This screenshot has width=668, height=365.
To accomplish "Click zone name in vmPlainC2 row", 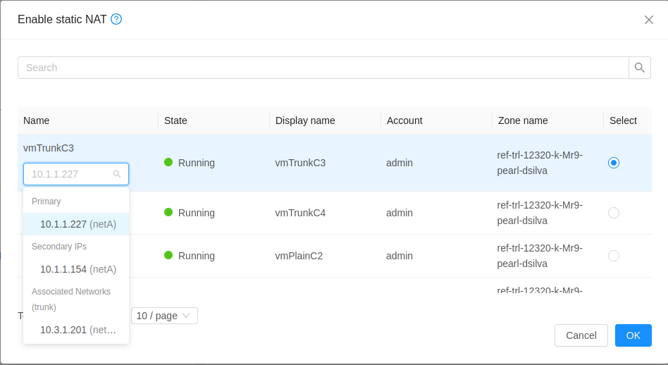I will (x=539, y=256).
